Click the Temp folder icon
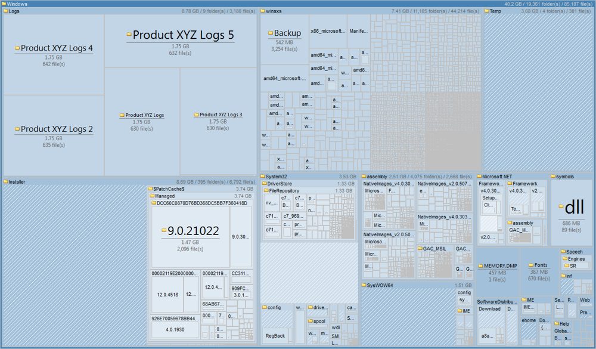This screenshot has width=596, height=349. (486, 11)
